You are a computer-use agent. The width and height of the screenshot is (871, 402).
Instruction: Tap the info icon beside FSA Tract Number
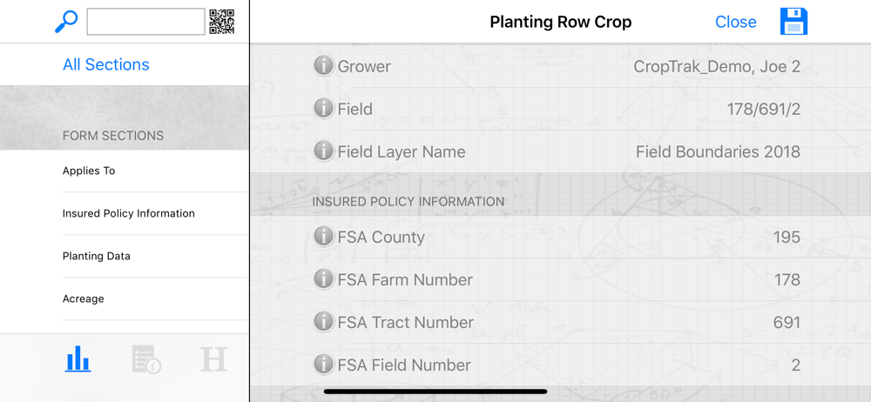click(323, 322)
